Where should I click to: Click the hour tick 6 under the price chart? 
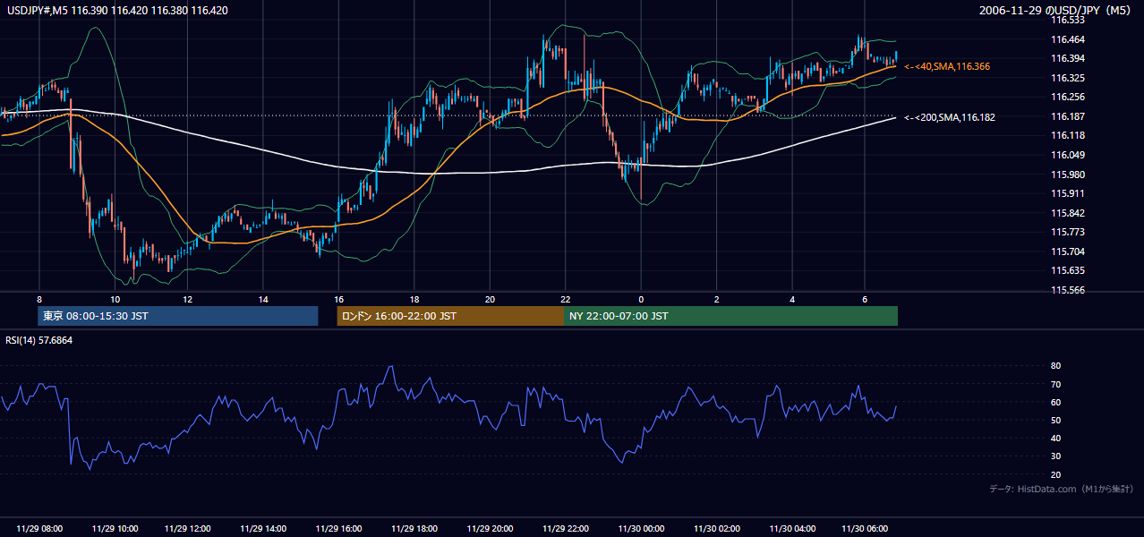pos(865,298)
